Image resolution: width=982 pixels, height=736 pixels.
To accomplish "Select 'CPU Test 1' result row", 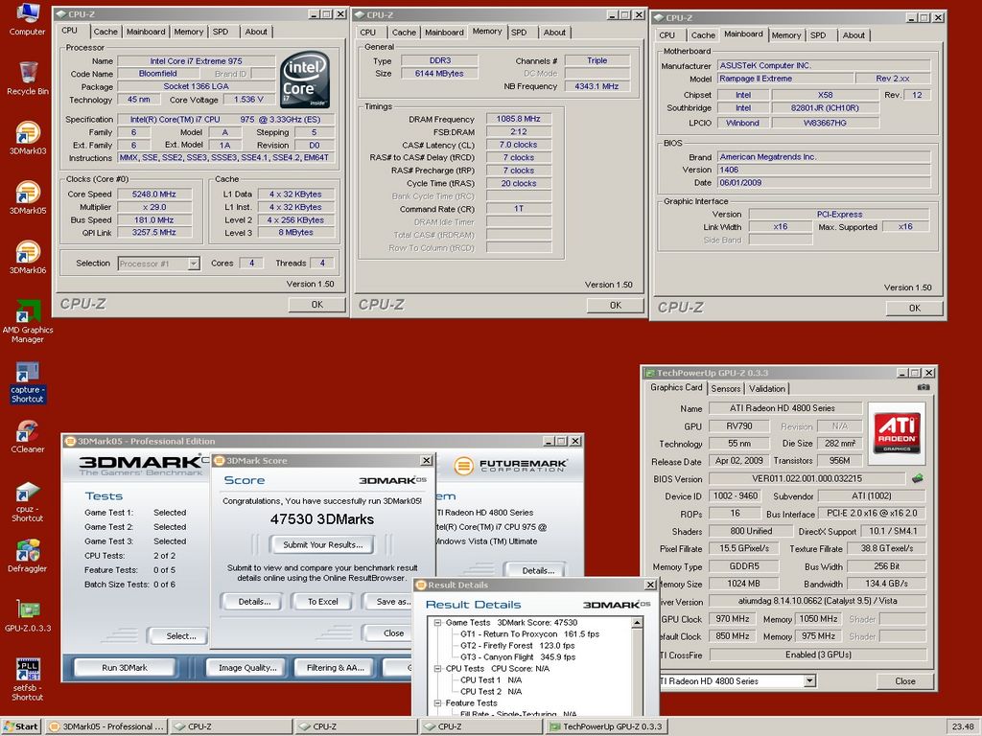I will (491, 679).
